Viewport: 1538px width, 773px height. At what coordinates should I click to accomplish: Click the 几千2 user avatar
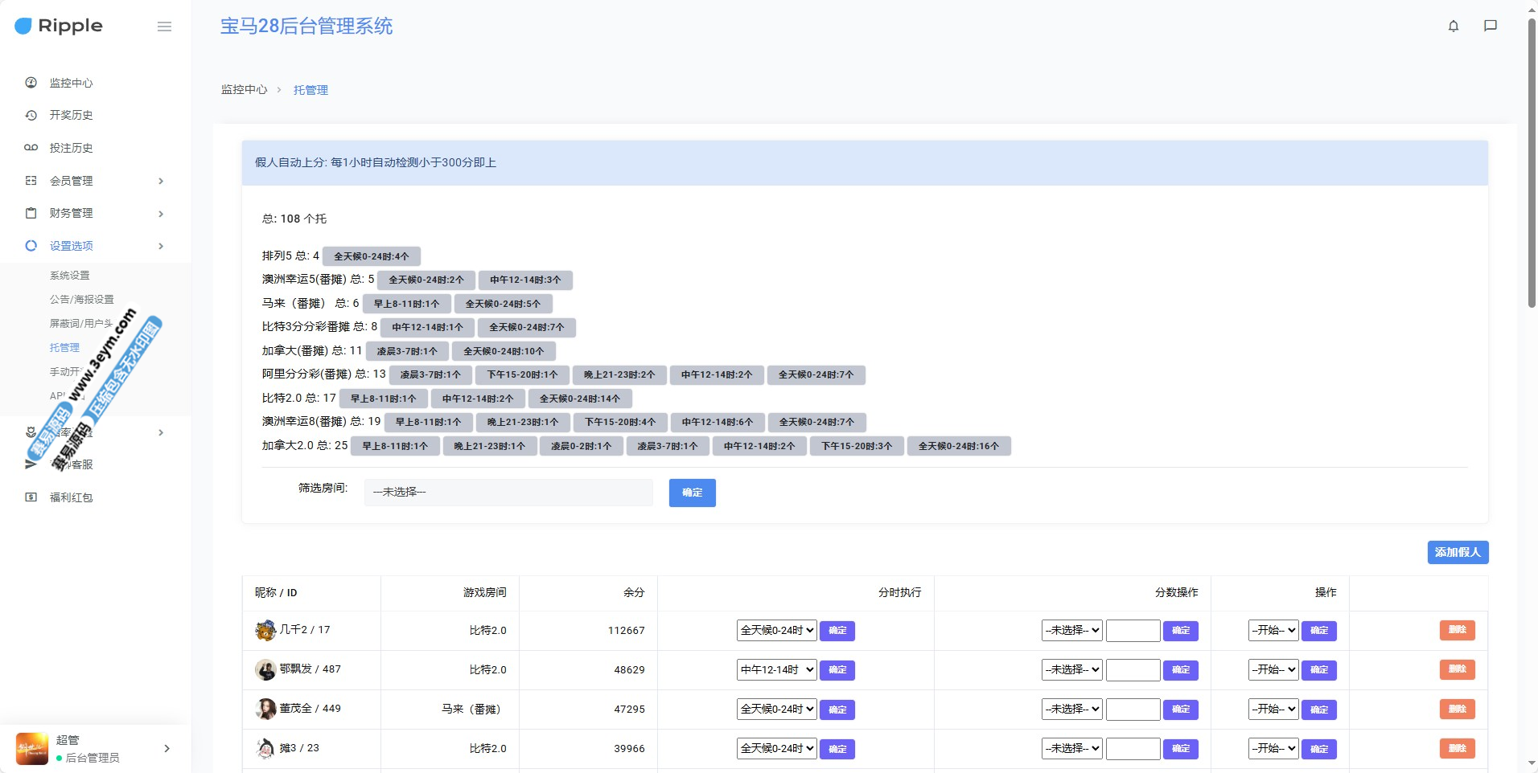265,630
